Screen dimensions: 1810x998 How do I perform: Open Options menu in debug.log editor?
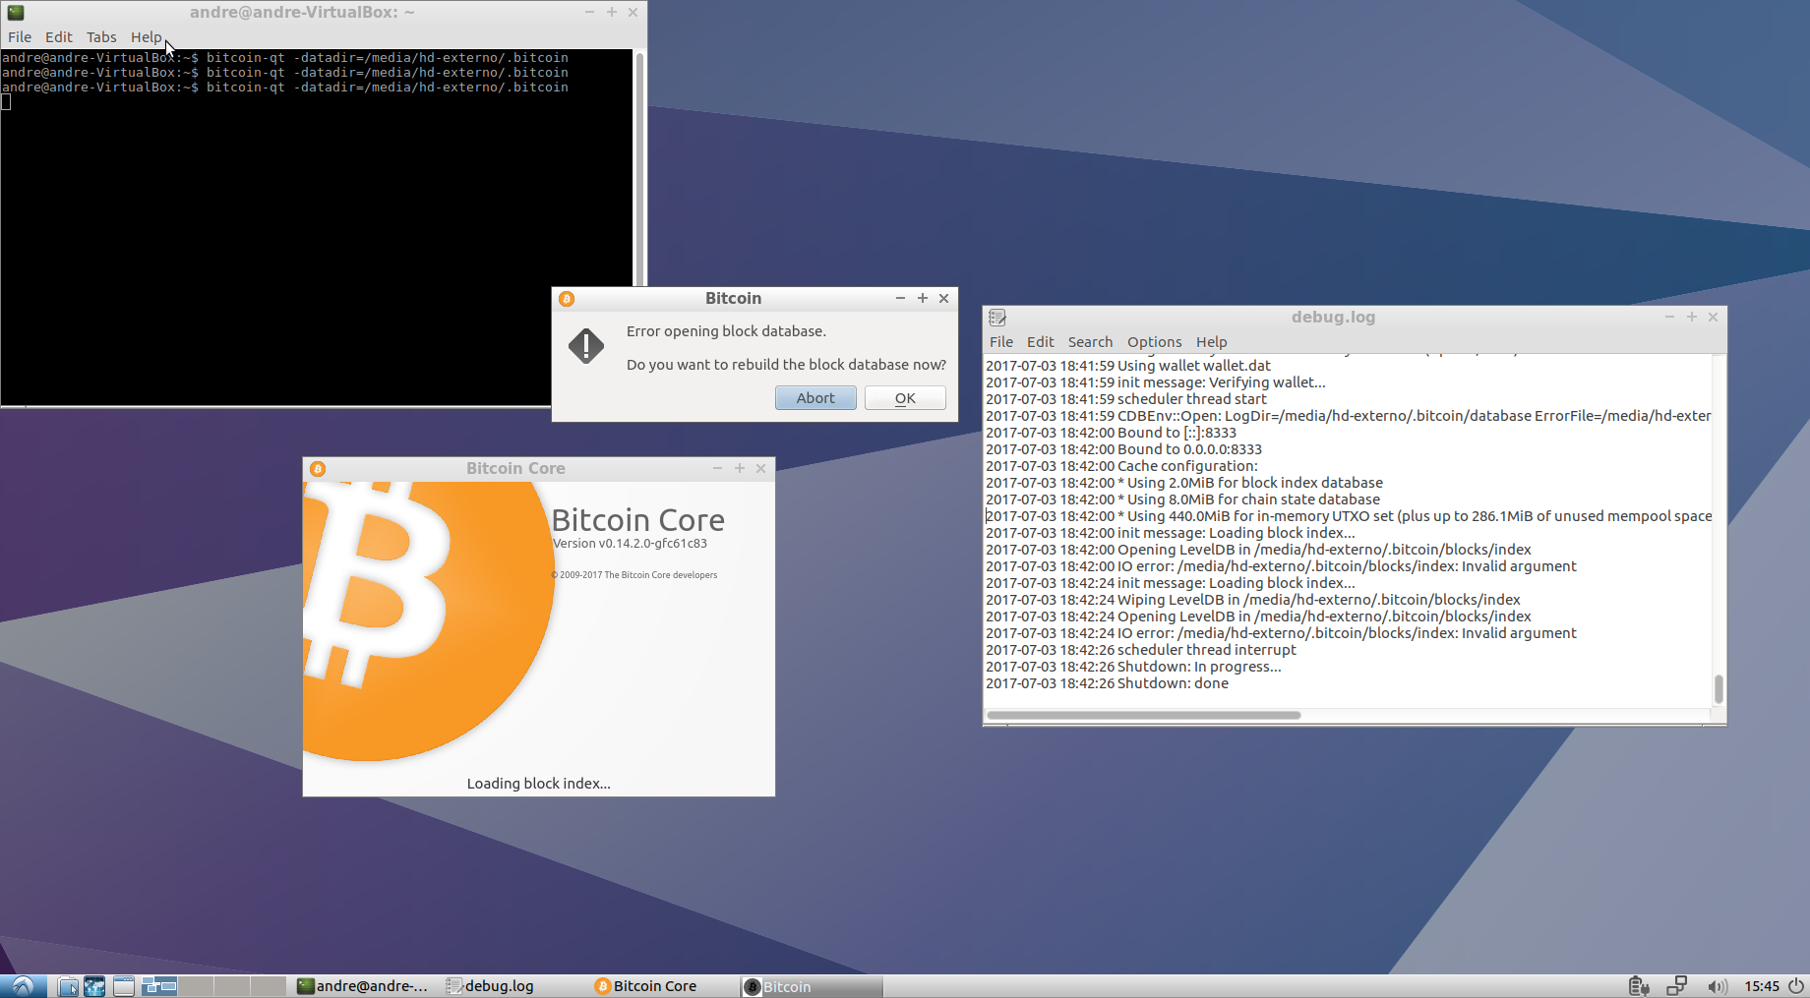1155,342
